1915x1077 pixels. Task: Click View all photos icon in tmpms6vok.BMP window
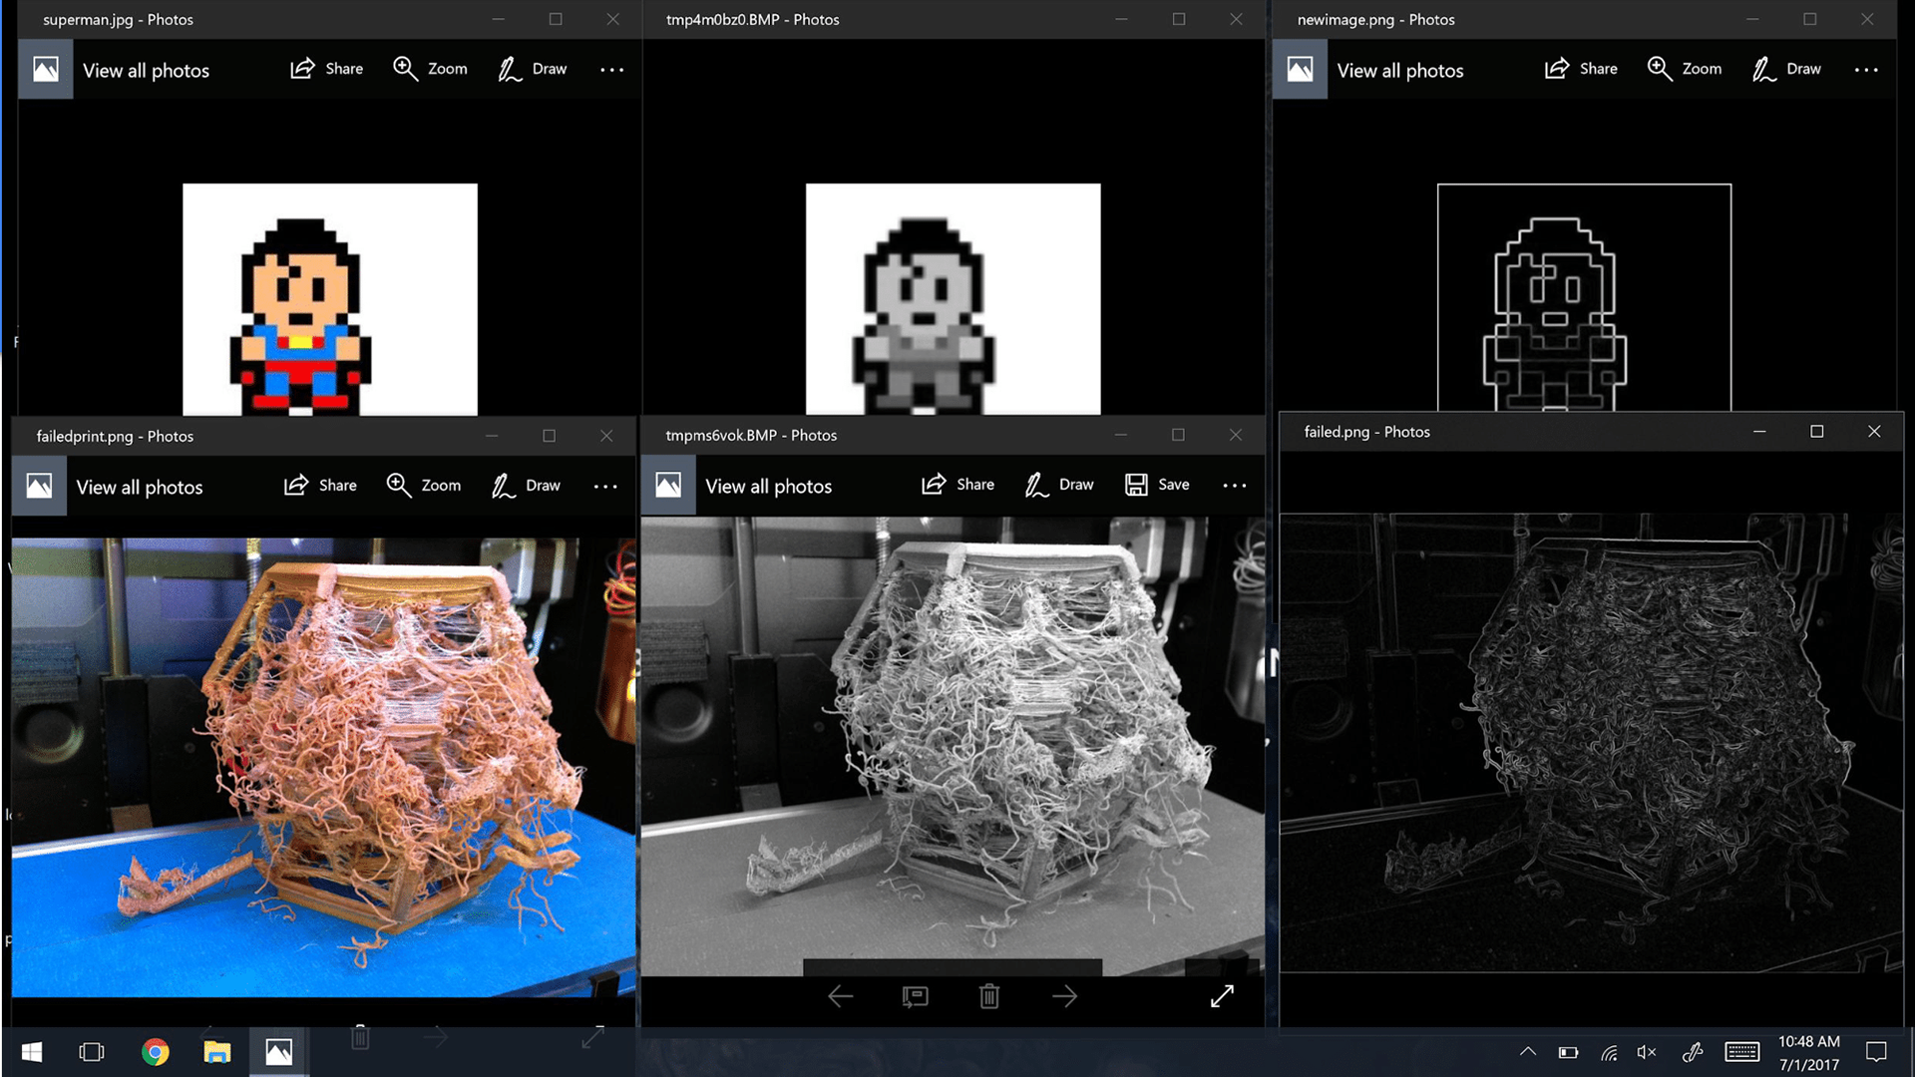tap(668, 485)
